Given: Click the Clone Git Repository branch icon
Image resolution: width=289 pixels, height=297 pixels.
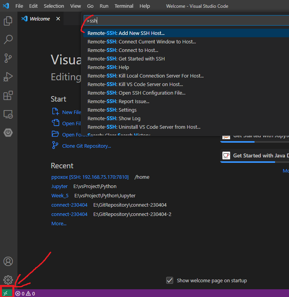Looking at the screenshot, I should (x=55, y=145).
